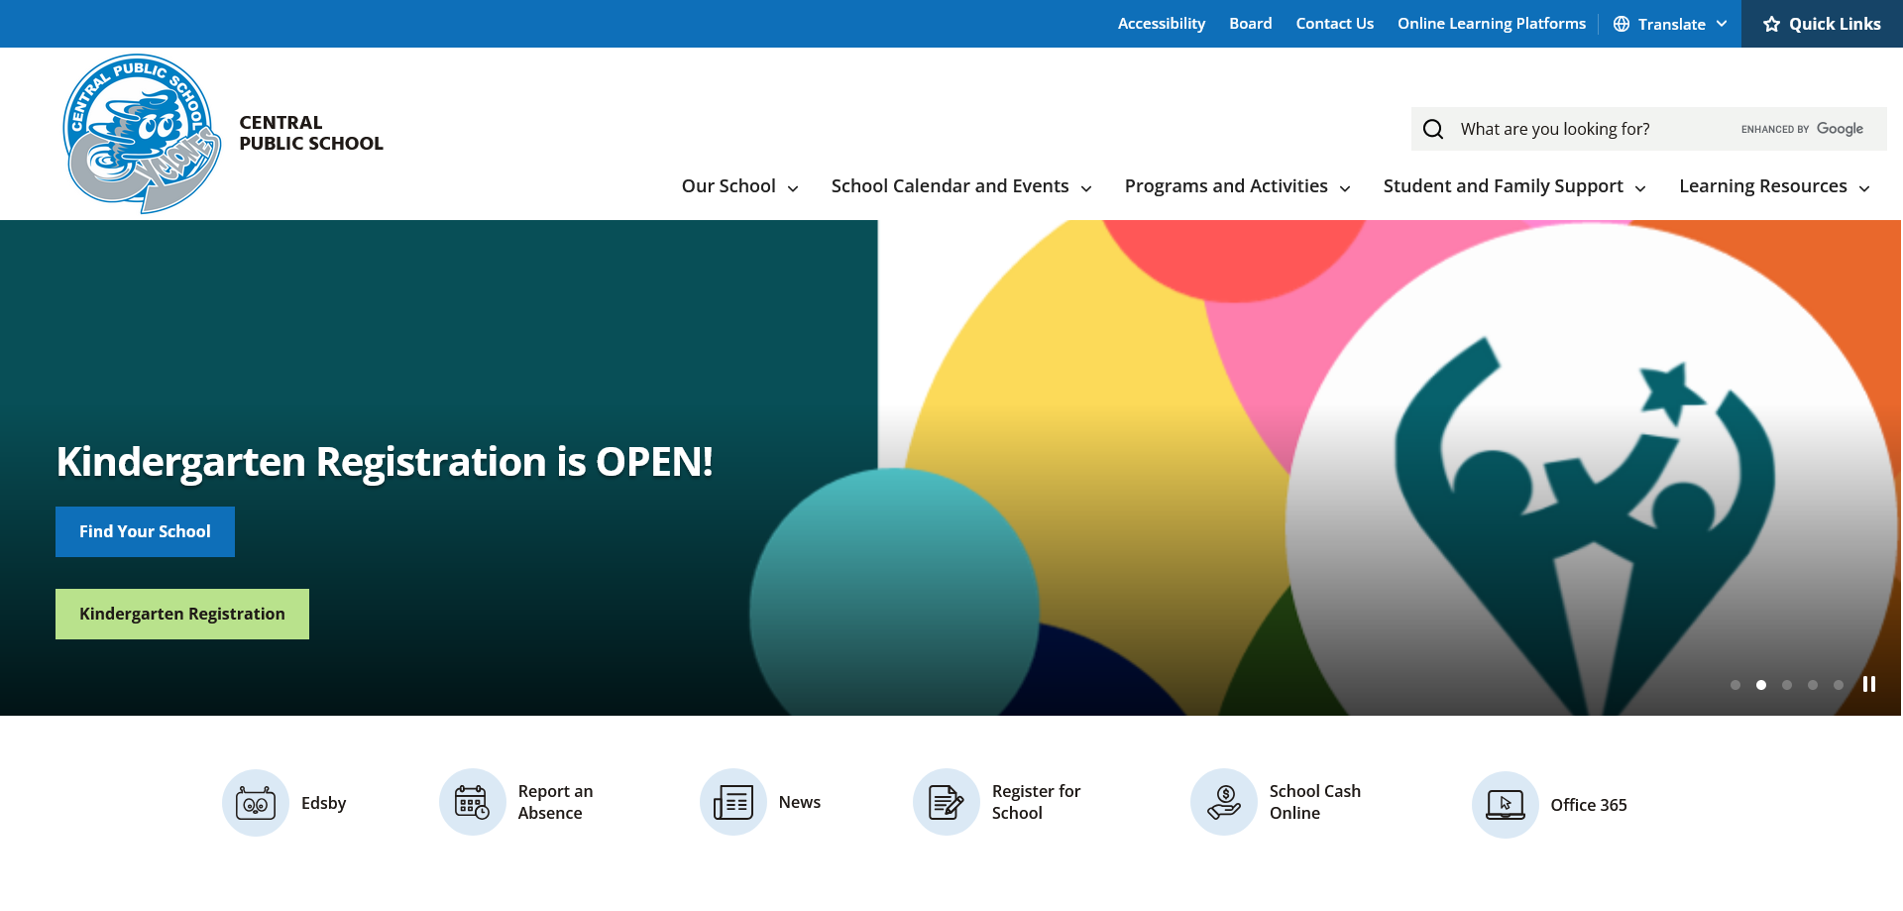The image size is (1903, 911).
Task: Click the News newspaper icon
Action: click(733, 802)
